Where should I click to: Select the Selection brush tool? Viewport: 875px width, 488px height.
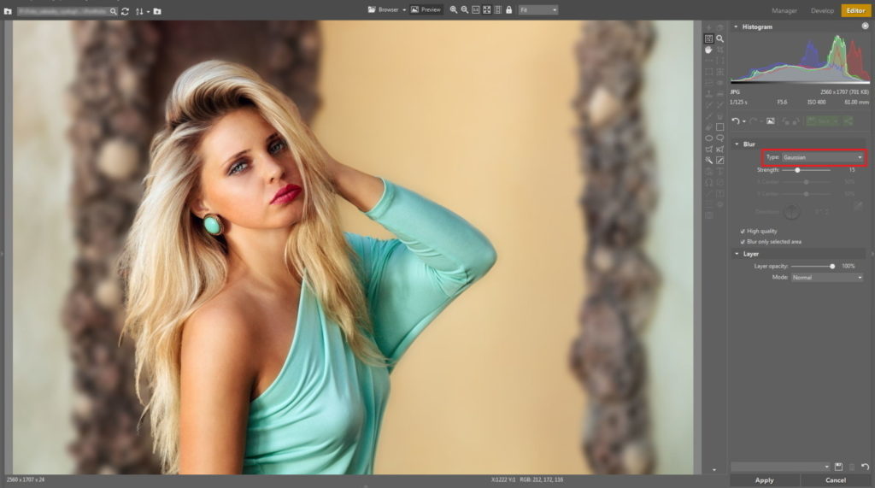tap(719, 161)
